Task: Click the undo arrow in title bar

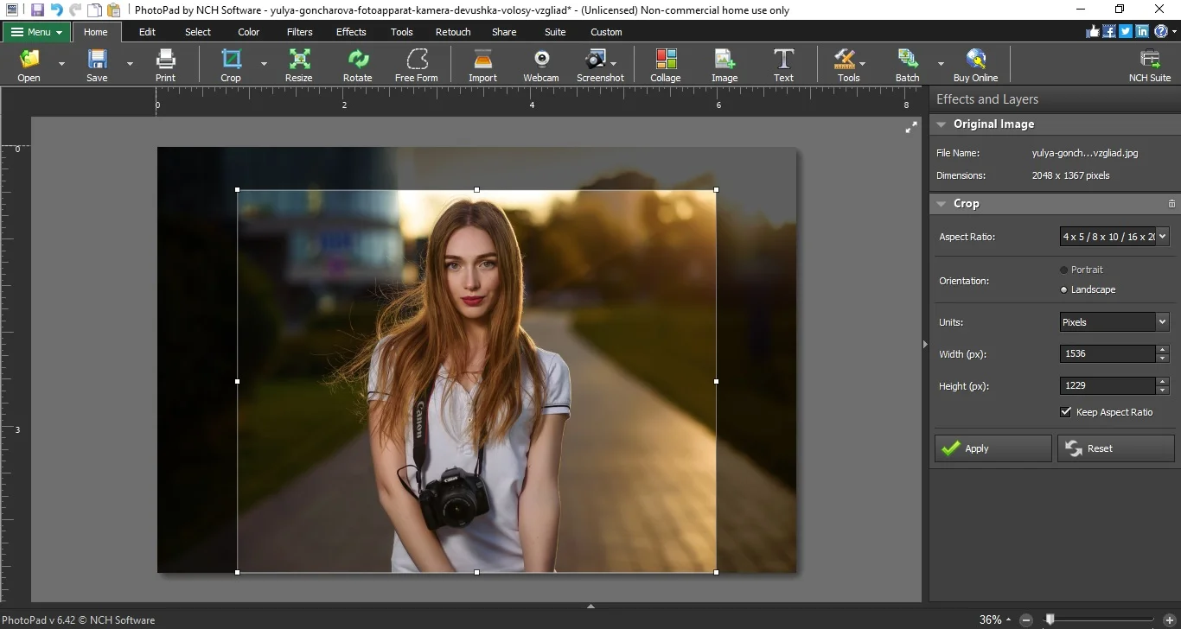Action: point(56,10)
